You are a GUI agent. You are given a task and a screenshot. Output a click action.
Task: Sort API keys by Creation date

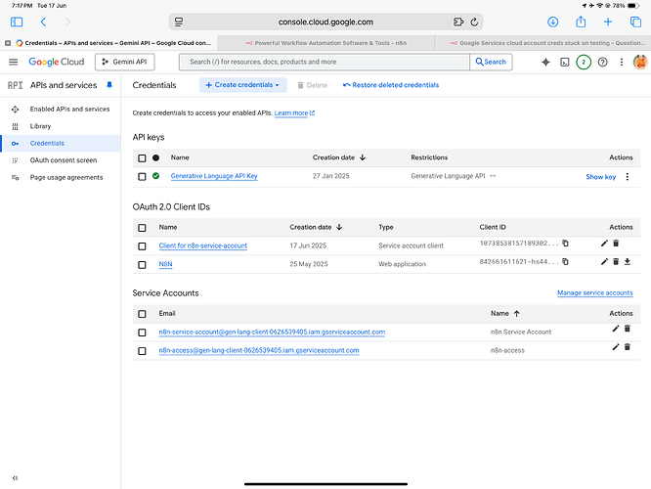[x=339, y=157]
